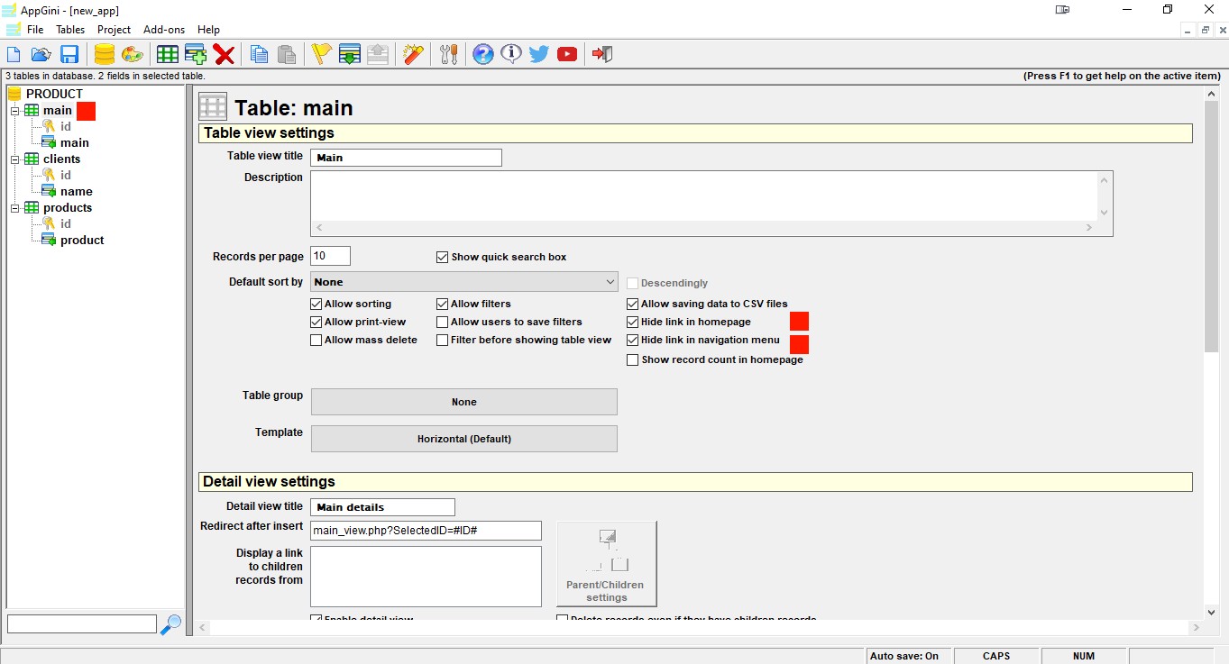The image size is (1229, 664).
Task: Add a new field toolbar icon
Action: [x=196, y=55]
